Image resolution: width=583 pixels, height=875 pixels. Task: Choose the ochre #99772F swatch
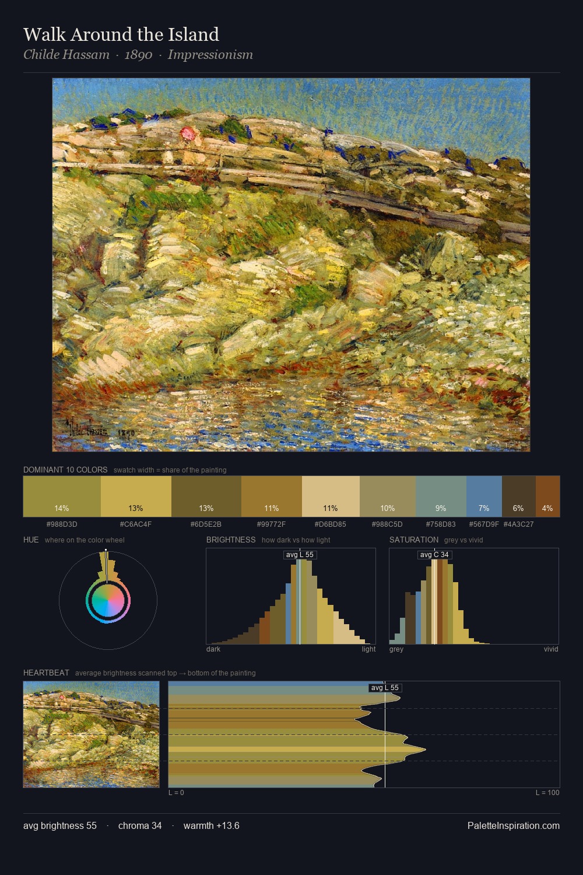pos(272,496)
